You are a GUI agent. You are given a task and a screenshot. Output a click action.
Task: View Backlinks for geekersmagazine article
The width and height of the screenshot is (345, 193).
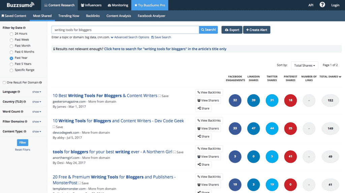point(209,93)
